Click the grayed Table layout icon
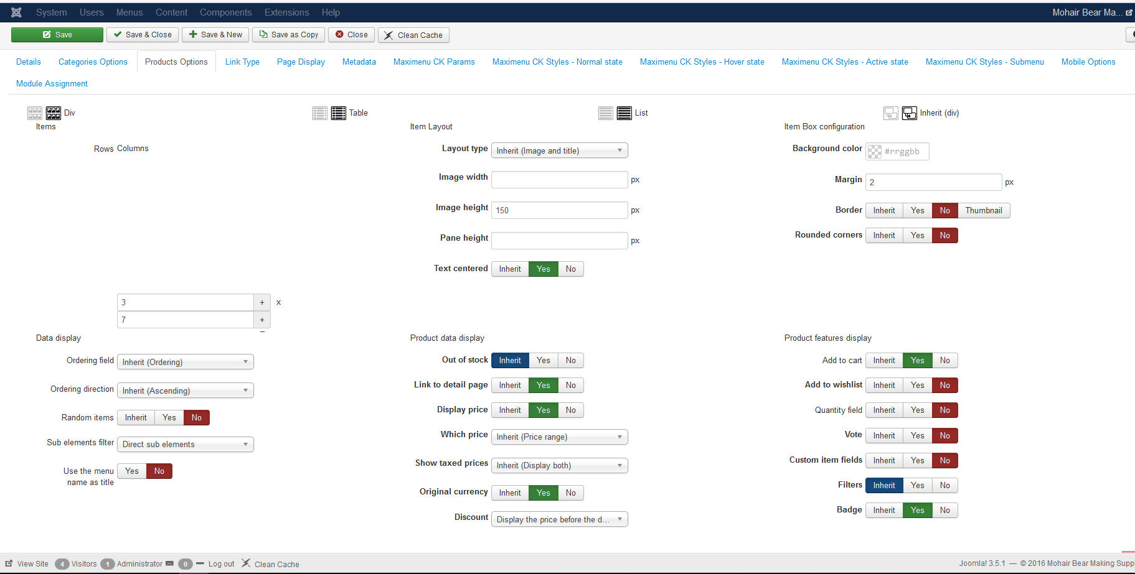Image resolution: width=1135 pixels, height=574 pixels. click(320, 113)
